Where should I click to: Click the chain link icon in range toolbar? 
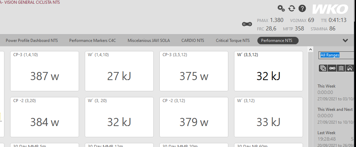coord(332,68)
